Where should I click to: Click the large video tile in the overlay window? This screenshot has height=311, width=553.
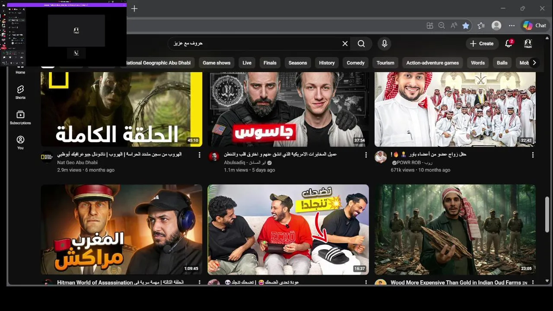coord(76,31)
